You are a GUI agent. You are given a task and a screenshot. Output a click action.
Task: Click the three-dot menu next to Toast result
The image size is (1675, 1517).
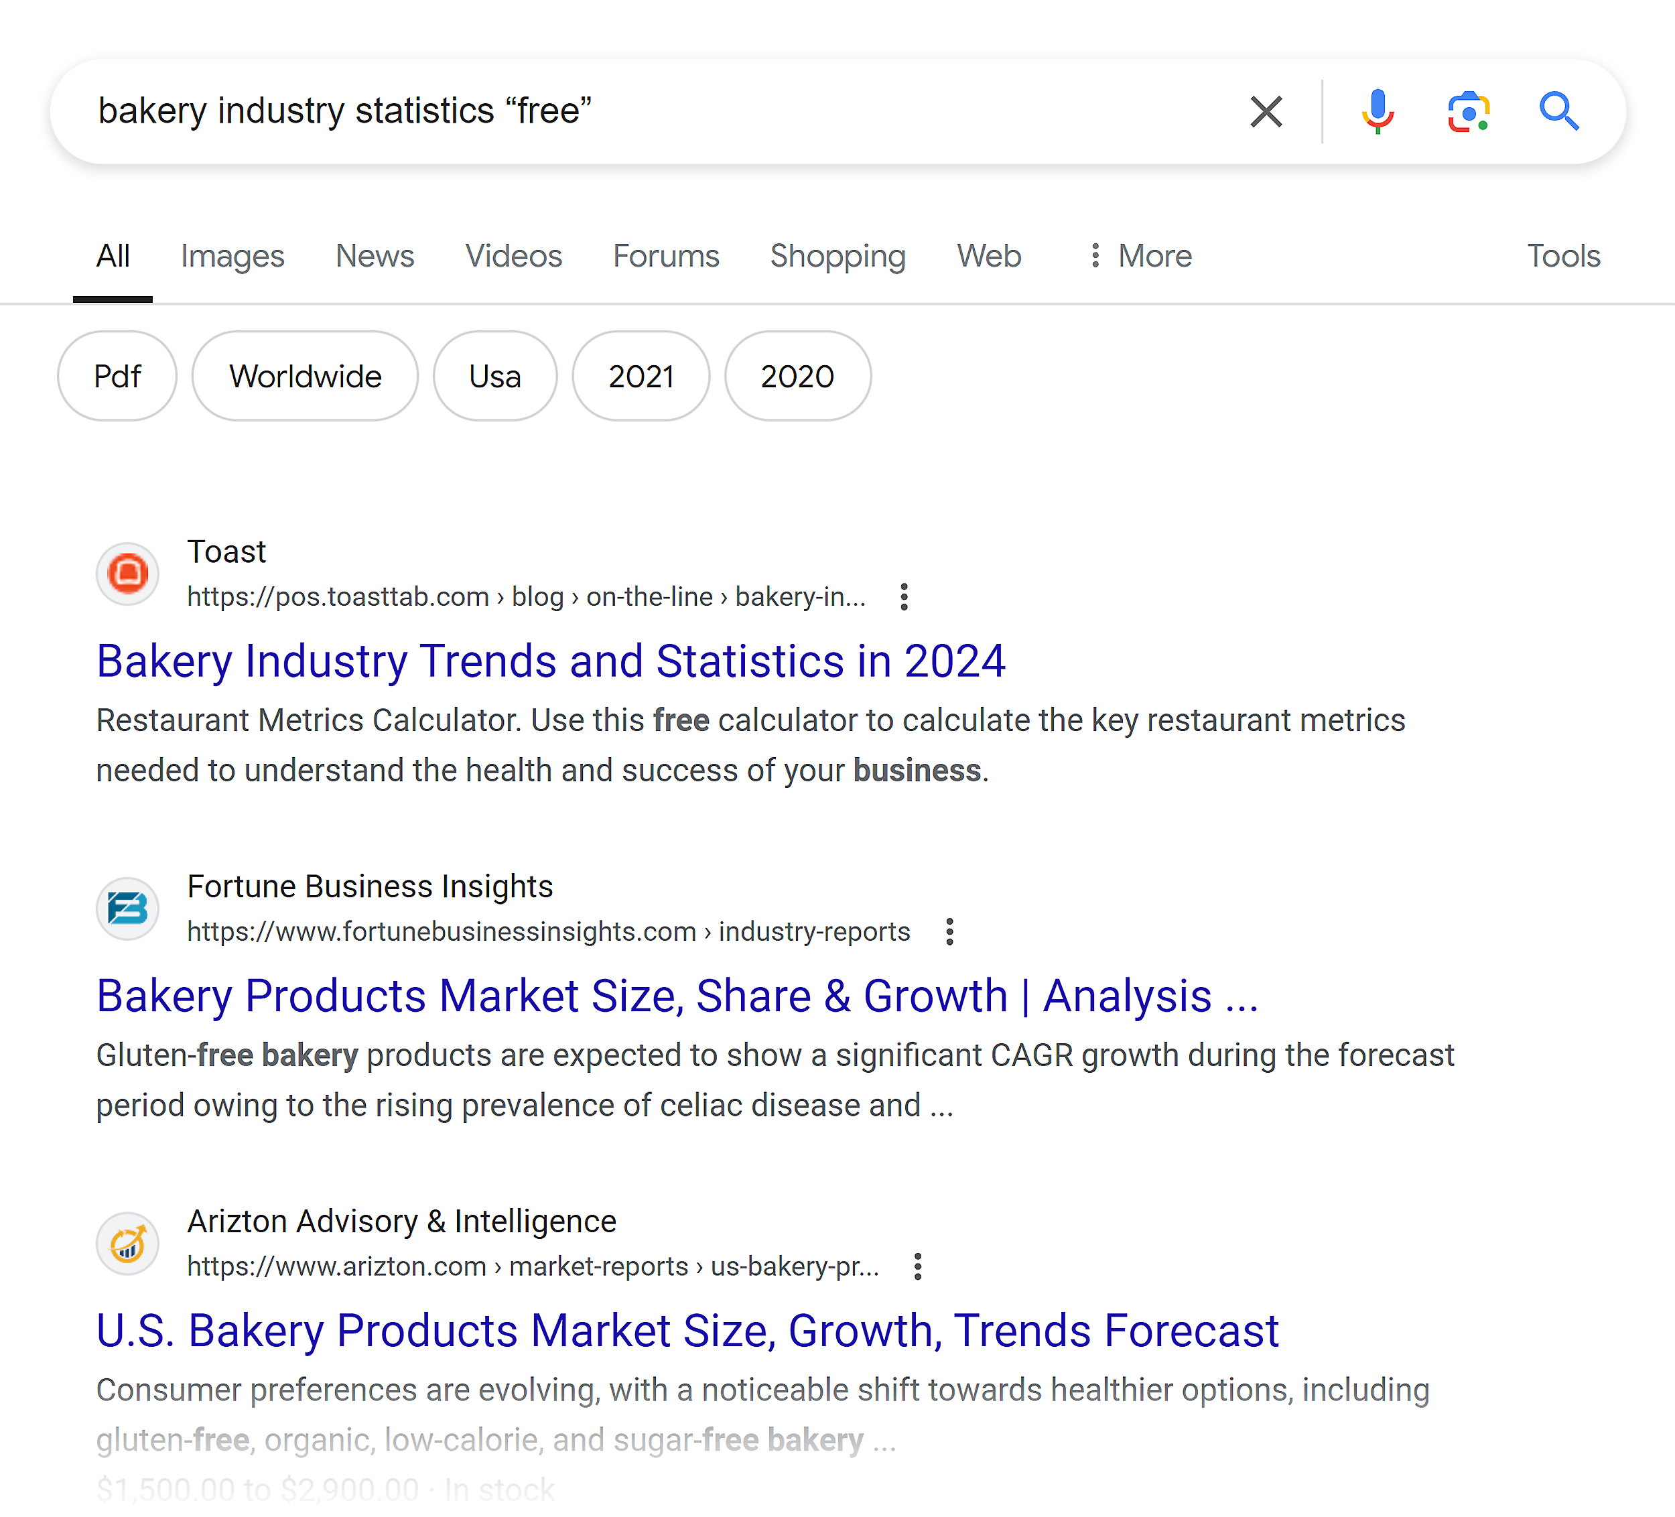pos(904,595)
